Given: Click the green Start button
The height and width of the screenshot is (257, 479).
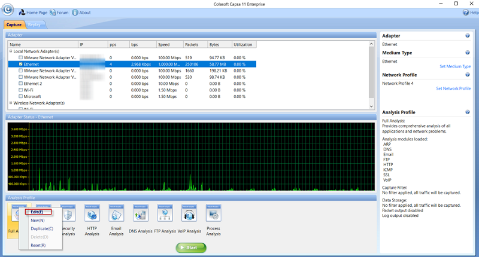Looking at the screenshot, I should click(191, 247).
